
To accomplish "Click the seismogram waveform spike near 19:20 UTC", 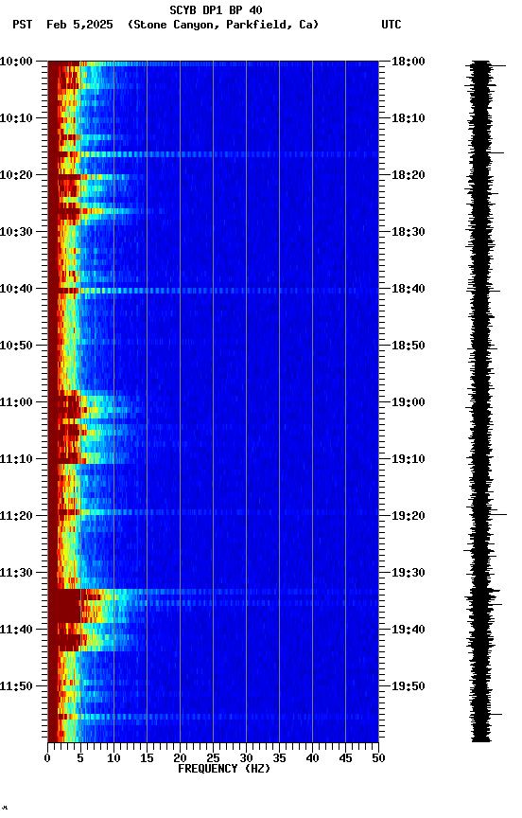I will (x=498, y=514).
